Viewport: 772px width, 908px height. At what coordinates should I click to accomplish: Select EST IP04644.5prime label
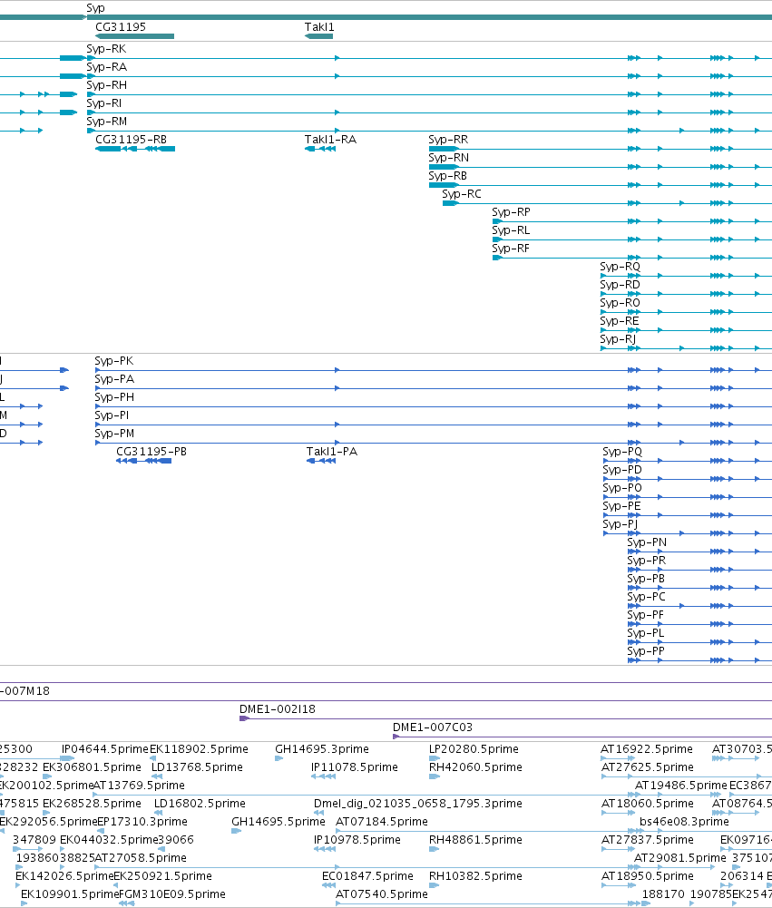(105, 748)
